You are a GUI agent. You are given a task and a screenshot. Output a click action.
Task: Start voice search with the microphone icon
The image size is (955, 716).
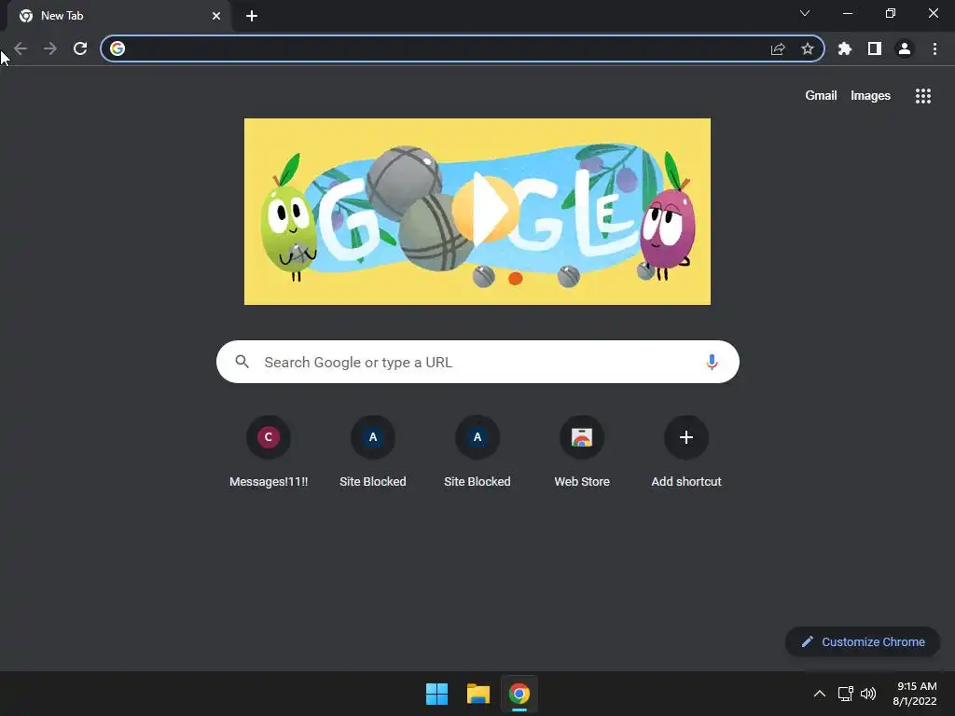[x=712, y=363]
